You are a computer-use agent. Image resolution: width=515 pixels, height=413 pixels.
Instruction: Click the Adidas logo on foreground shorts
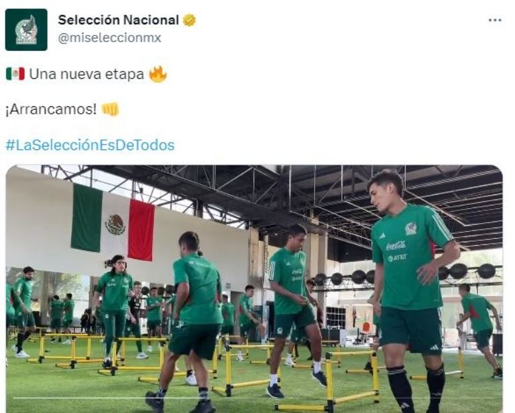coord(435,347)
